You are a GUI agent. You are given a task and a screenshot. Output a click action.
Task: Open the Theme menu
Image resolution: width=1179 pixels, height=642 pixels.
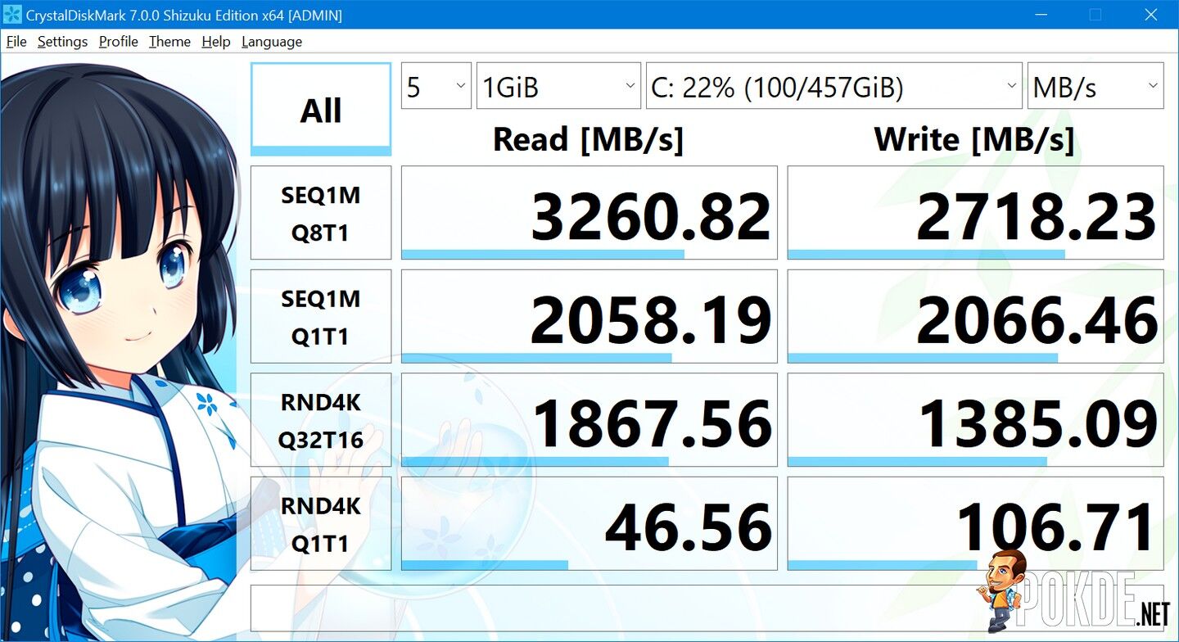[169, 42]
